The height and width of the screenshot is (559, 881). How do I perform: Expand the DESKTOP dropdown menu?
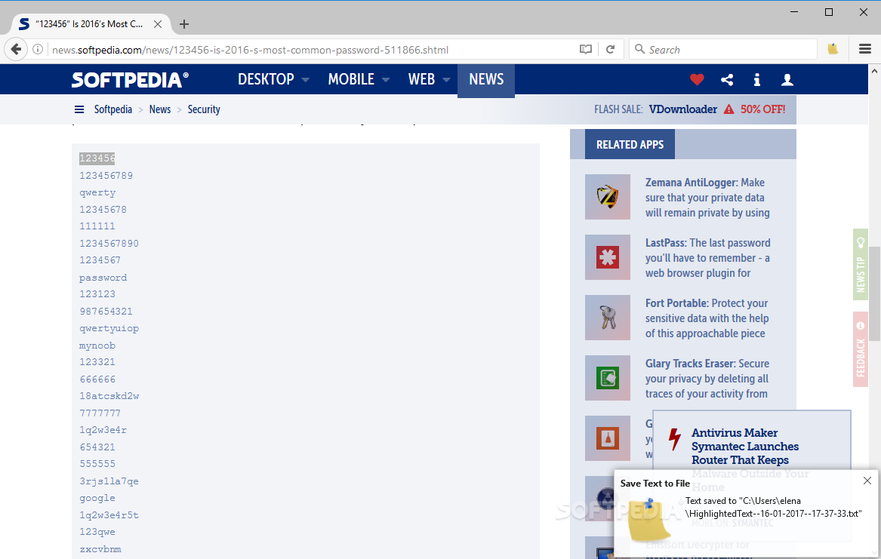click(x=273, y=79)
